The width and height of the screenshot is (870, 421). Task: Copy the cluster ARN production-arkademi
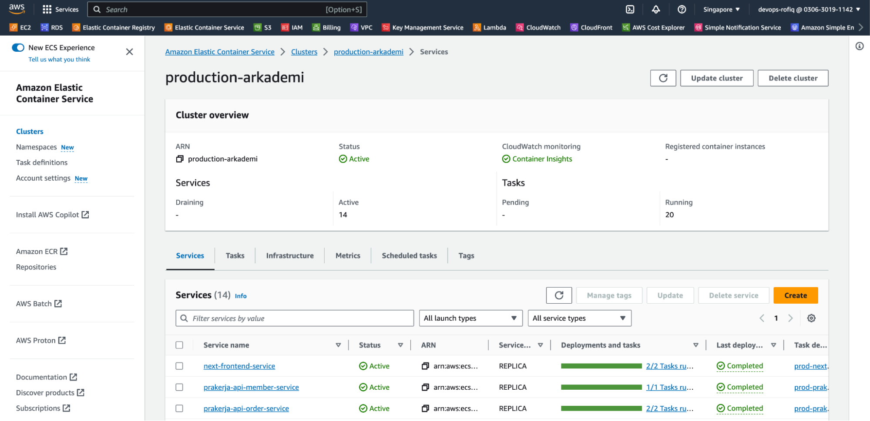click(180, 159)
